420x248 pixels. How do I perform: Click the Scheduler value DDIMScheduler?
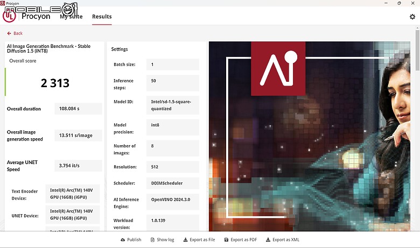pyautogui.click(x=173, y=183)
